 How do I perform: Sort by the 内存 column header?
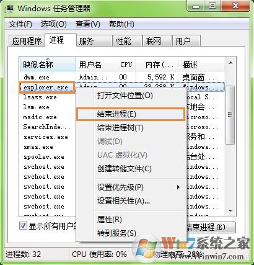click(157, 65)
